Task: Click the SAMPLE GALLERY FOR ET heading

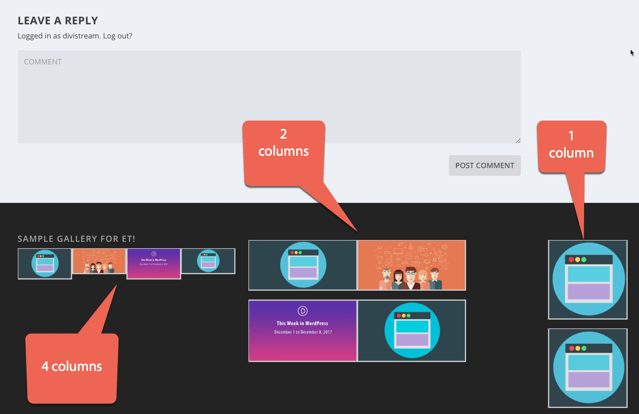Action: click(76, 238)
